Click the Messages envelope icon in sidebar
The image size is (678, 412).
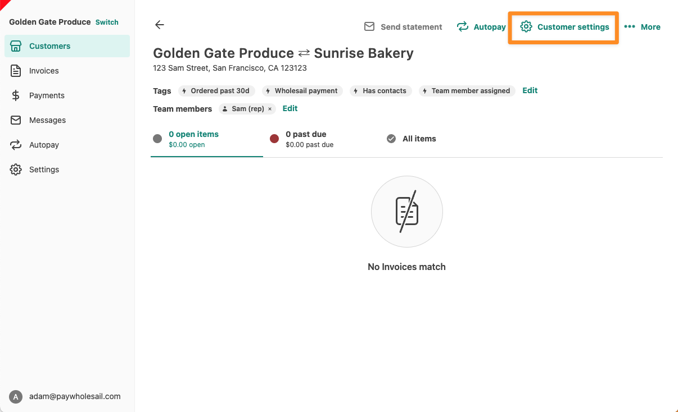click(x=16, y=120)
